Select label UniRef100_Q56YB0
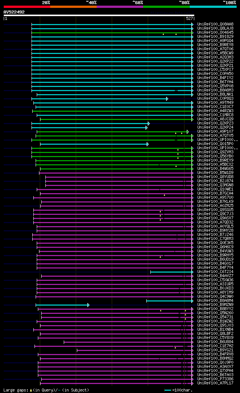 [x=215, y=156]
